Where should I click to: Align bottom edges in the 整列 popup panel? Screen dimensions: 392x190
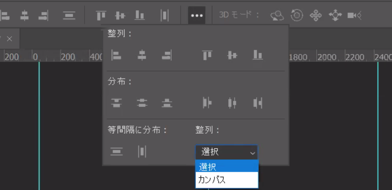tap(258, 55)
